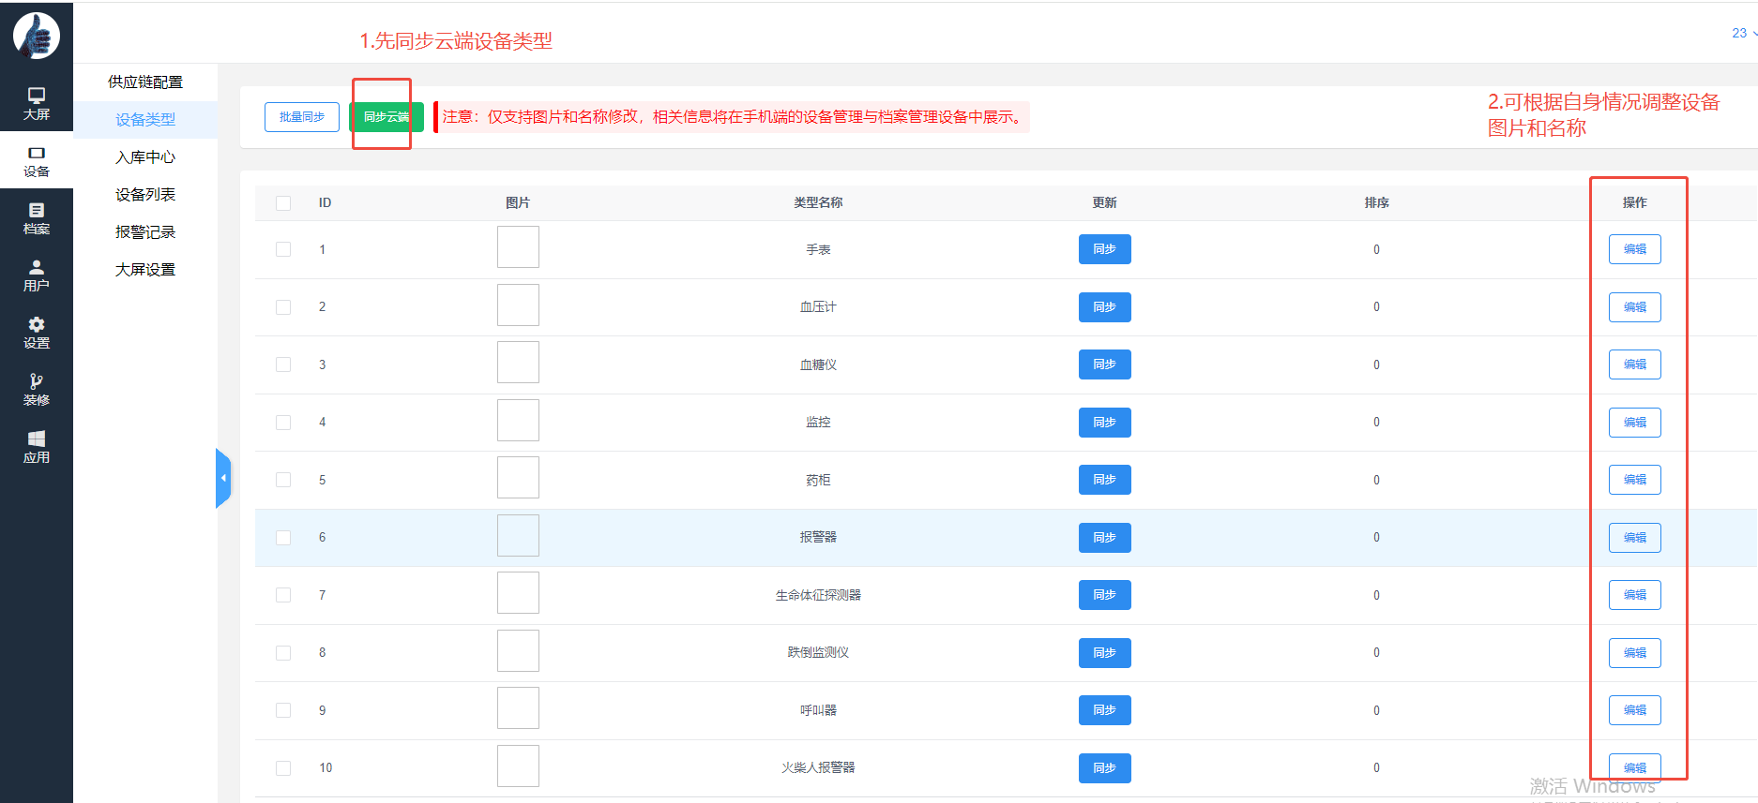
Task: Check the box for row 报警器
Action: (283, 537)
